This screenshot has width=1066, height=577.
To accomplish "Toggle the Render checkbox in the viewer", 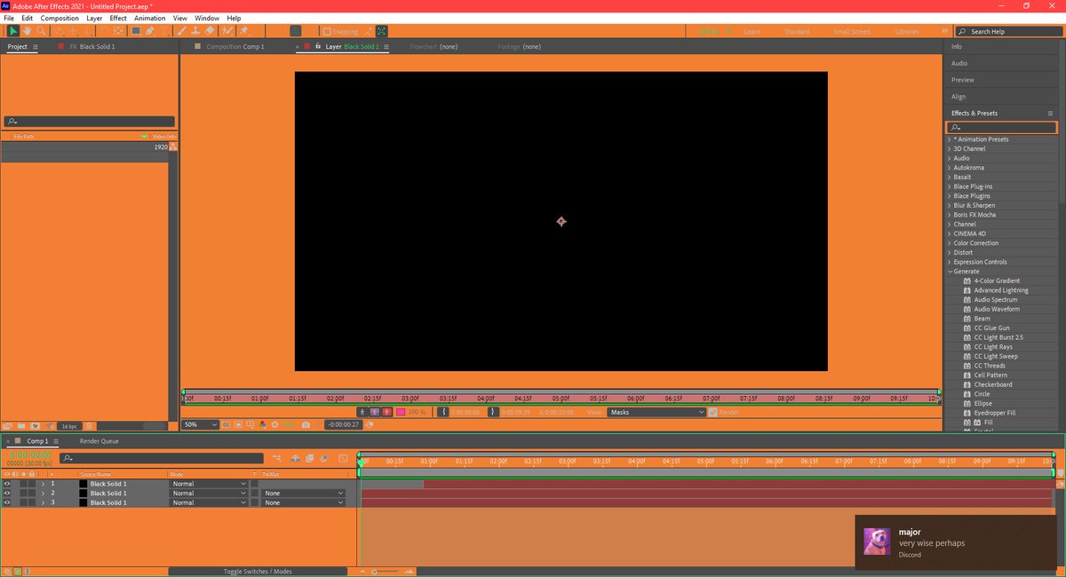I will 712,412.
